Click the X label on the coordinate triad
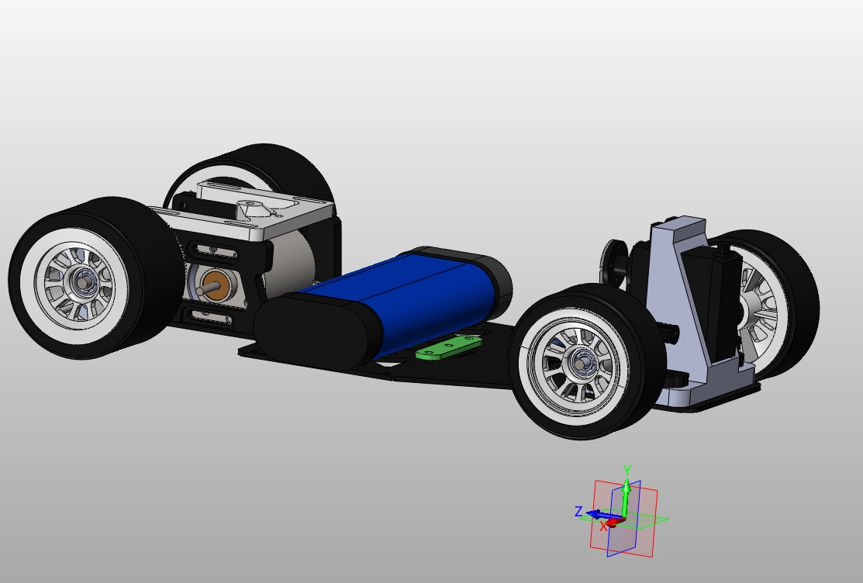 pos(603,526)
